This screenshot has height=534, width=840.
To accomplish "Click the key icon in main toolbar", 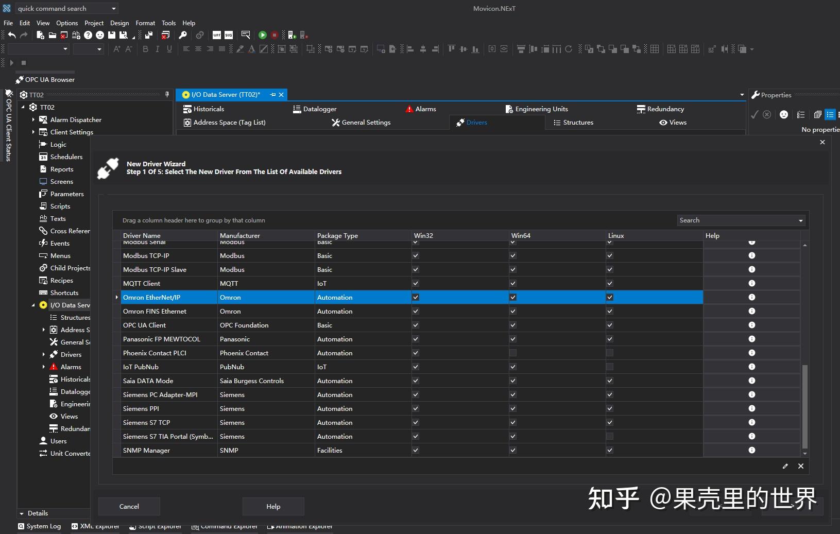I will (183, 35).
